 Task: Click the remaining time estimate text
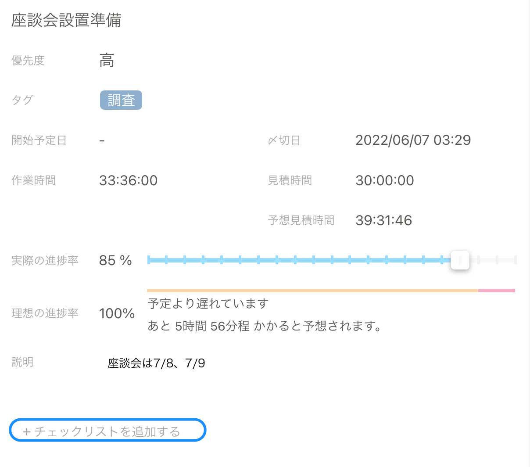click(261, 327)
